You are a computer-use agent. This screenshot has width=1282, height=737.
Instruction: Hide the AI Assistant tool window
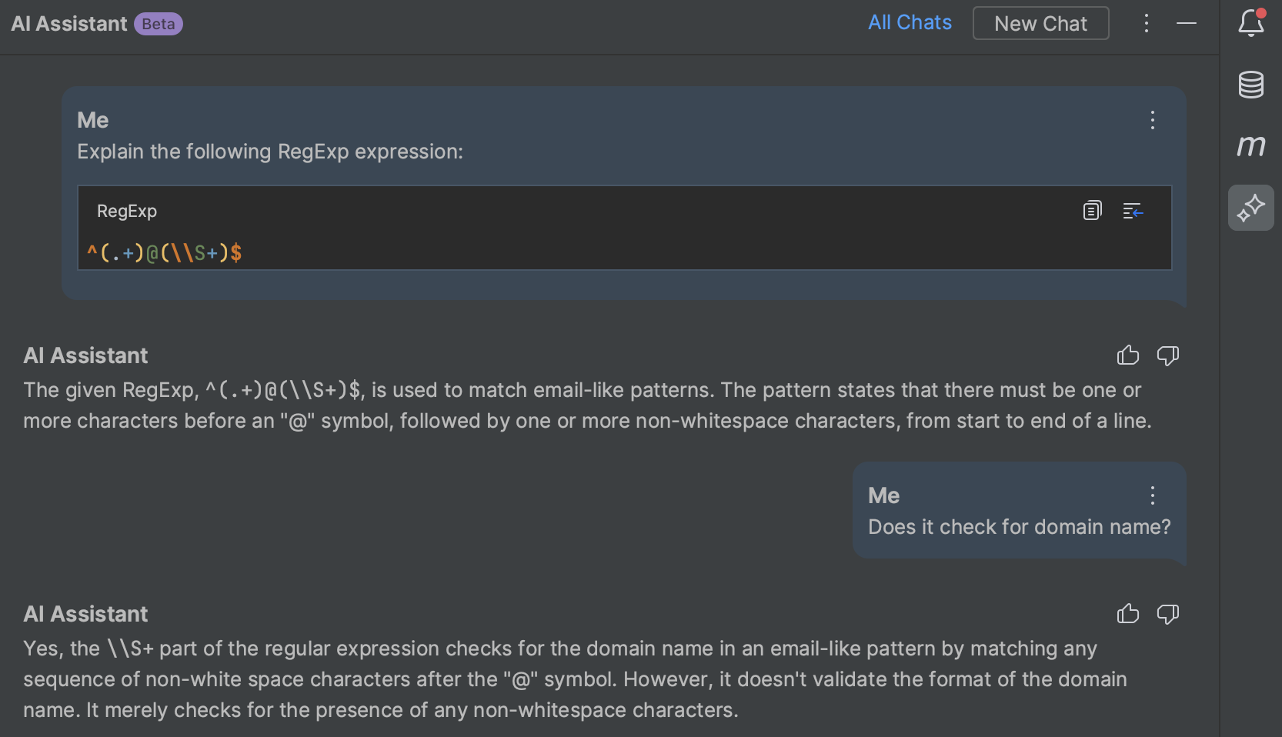pyautogui.click(x=1187, y=24)
